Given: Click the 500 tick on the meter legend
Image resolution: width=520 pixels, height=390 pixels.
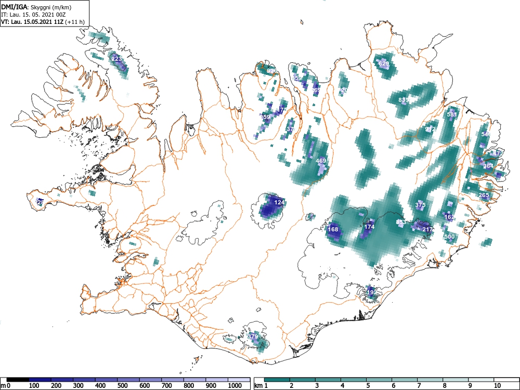Looking at the screenshot, I should click(x=122, y=386).
